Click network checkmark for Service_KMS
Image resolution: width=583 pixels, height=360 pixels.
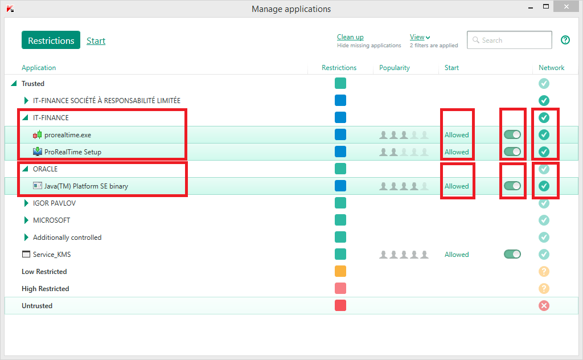(544, 255)
